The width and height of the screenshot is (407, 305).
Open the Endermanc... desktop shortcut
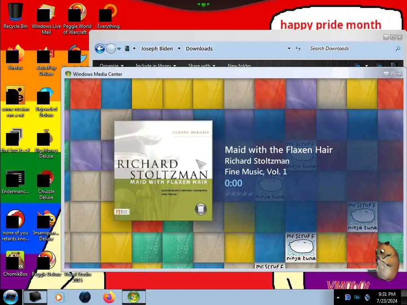coord(16,181)
